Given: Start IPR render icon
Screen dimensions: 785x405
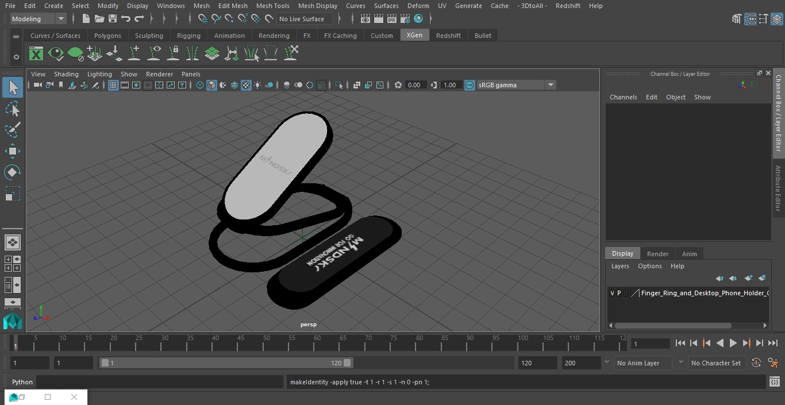Looking at the screenshot, I should coord(391,19).
